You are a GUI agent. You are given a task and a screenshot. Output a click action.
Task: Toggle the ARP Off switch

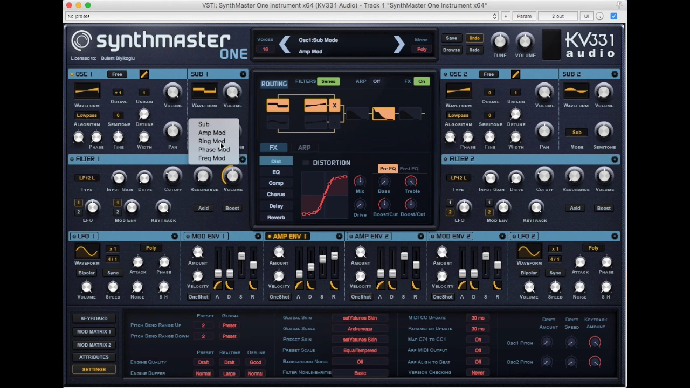[376, 81]
